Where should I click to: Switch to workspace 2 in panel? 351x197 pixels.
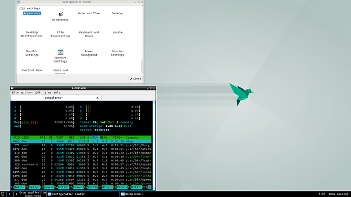16,194
